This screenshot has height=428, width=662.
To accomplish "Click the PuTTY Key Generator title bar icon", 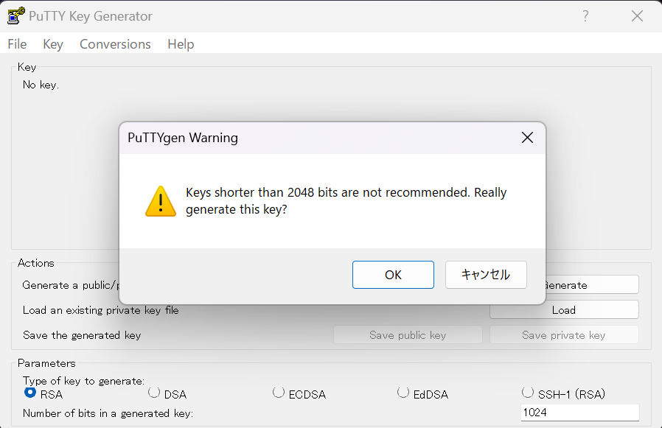I will (16, 16).
